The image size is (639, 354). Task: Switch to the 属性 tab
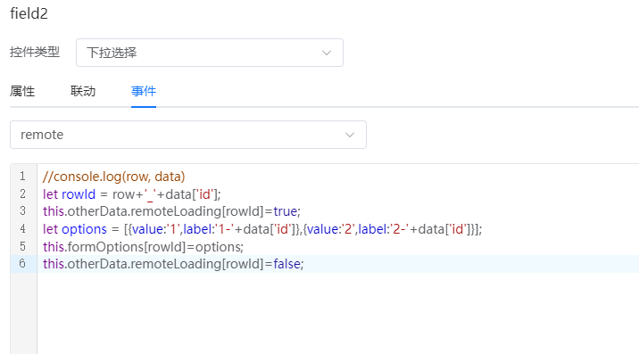(x=22, y=91)
